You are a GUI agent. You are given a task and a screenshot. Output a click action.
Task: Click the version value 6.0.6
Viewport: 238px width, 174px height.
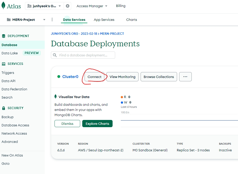pyautogui.click(x=61, y=150)
